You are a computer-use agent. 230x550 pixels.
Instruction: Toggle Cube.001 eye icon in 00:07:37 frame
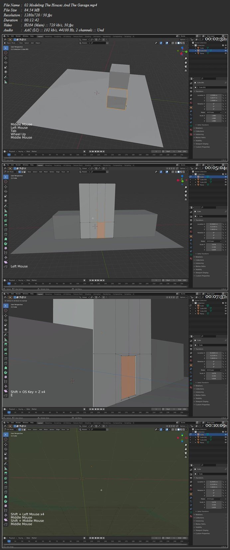click(226, 308)
